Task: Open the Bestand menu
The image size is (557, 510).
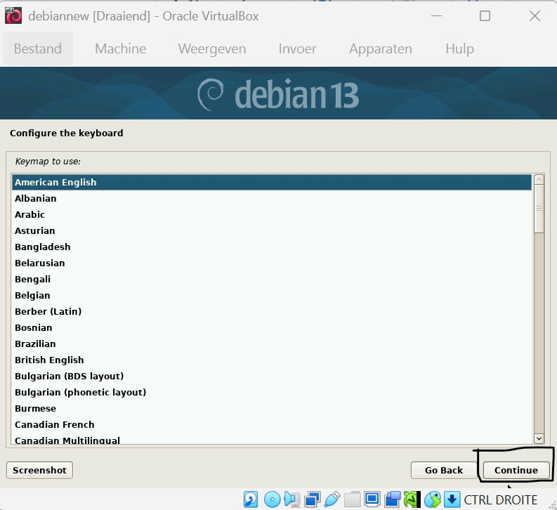Action: (38, 48)
